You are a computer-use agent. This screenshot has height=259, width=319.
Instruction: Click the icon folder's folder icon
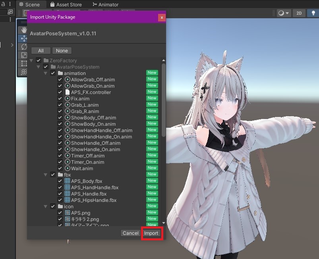point(60,206)
